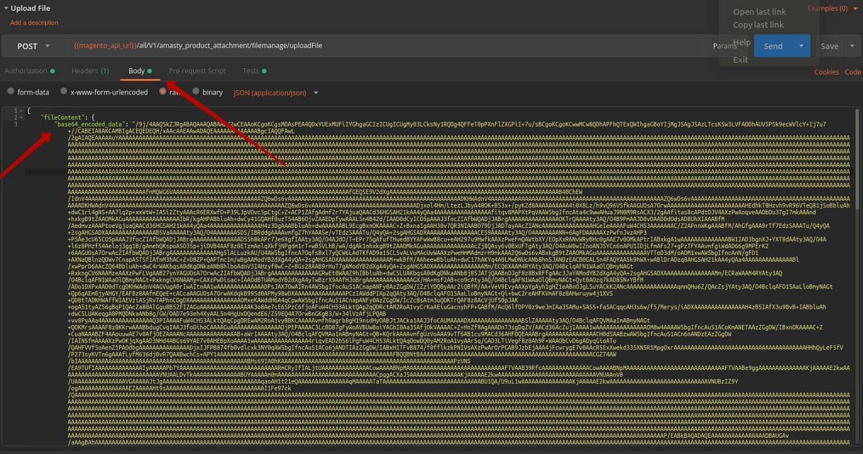Expand the Send button dropdown arrow

(x=801, y=46)
